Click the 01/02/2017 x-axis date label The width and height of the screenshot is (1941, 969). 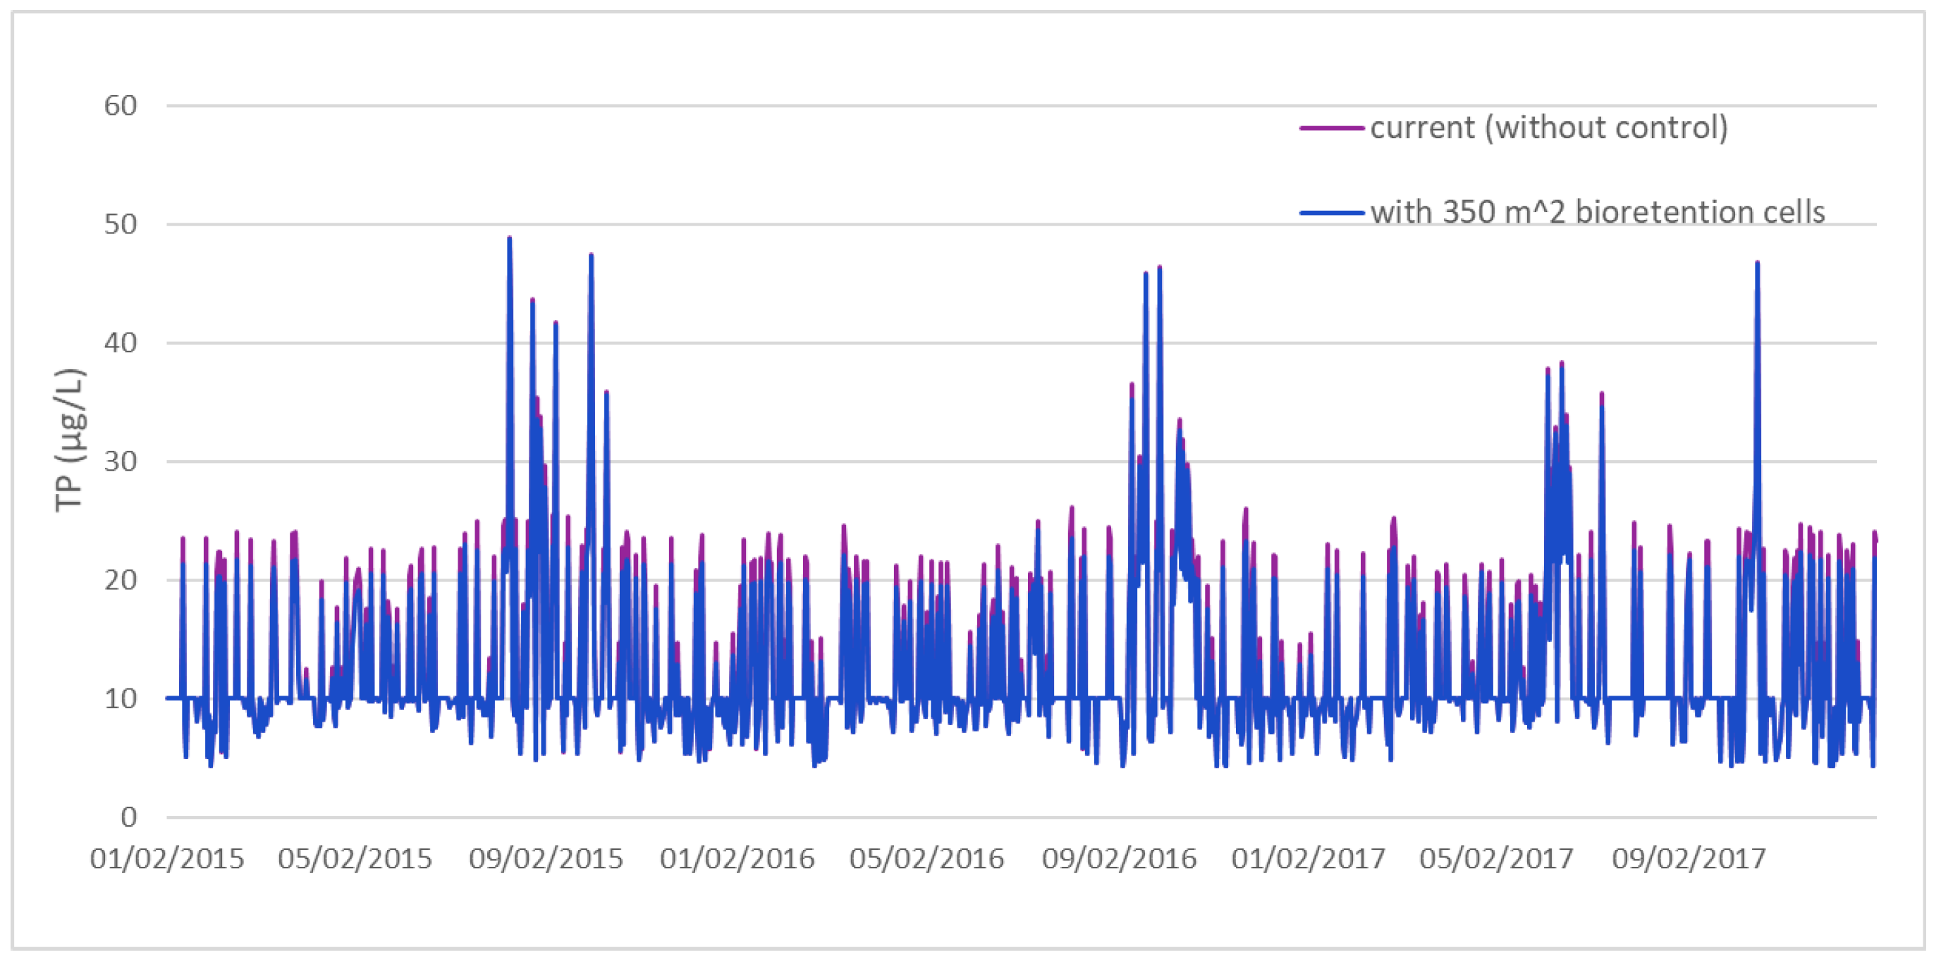(x=1308, y=859)
